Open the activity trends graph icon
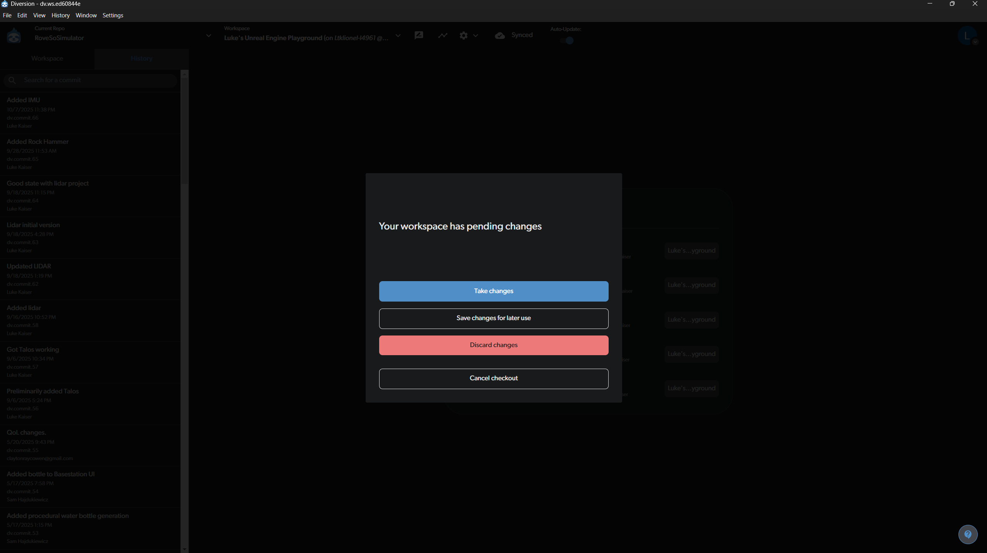 (x=442, y=35)
